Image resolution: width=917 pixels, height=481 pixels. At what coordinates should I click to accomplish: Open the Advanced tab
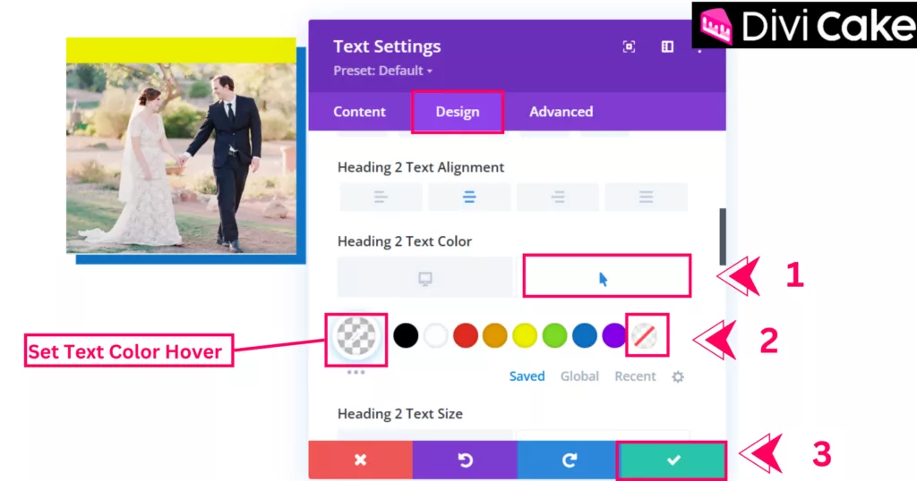tap(561, 112)
